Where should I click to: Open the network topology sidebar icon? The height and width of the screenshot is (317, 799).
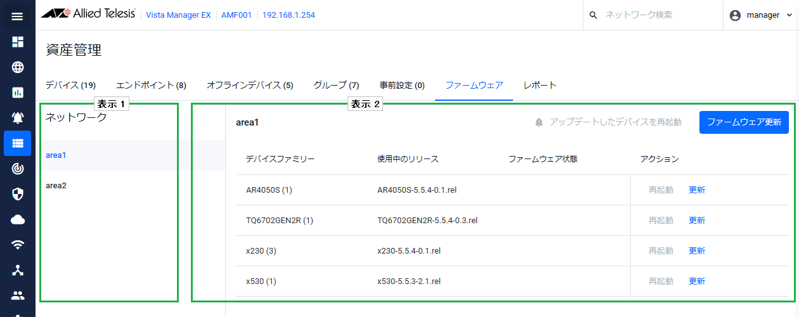(x=18, y=270)
